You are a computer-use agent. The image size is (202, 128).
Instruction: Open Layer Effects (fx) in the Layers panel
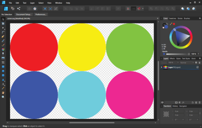click(x=183, y=103)
